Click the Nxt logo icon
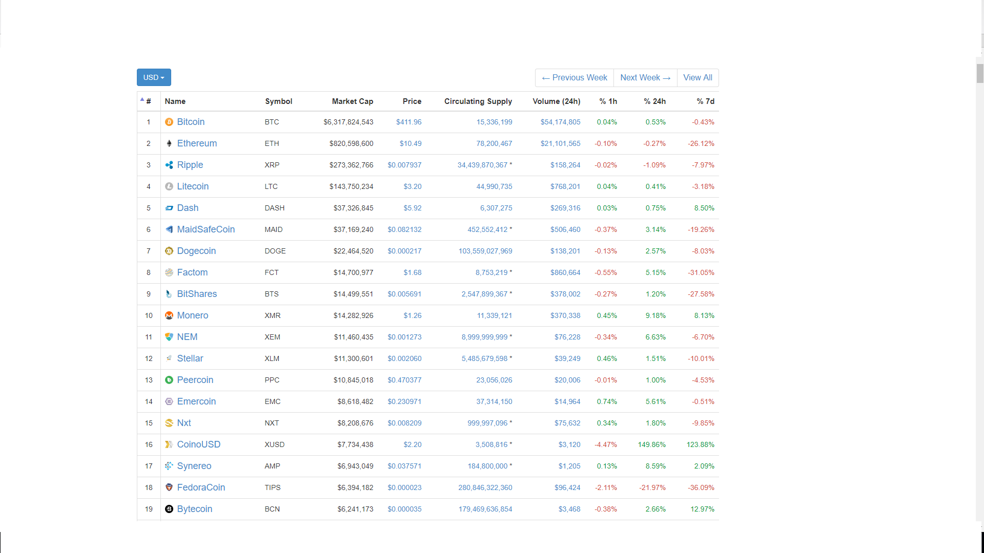The height and width of the screenshot is (553, 984). pyautogui.click(x=169, y=423)
